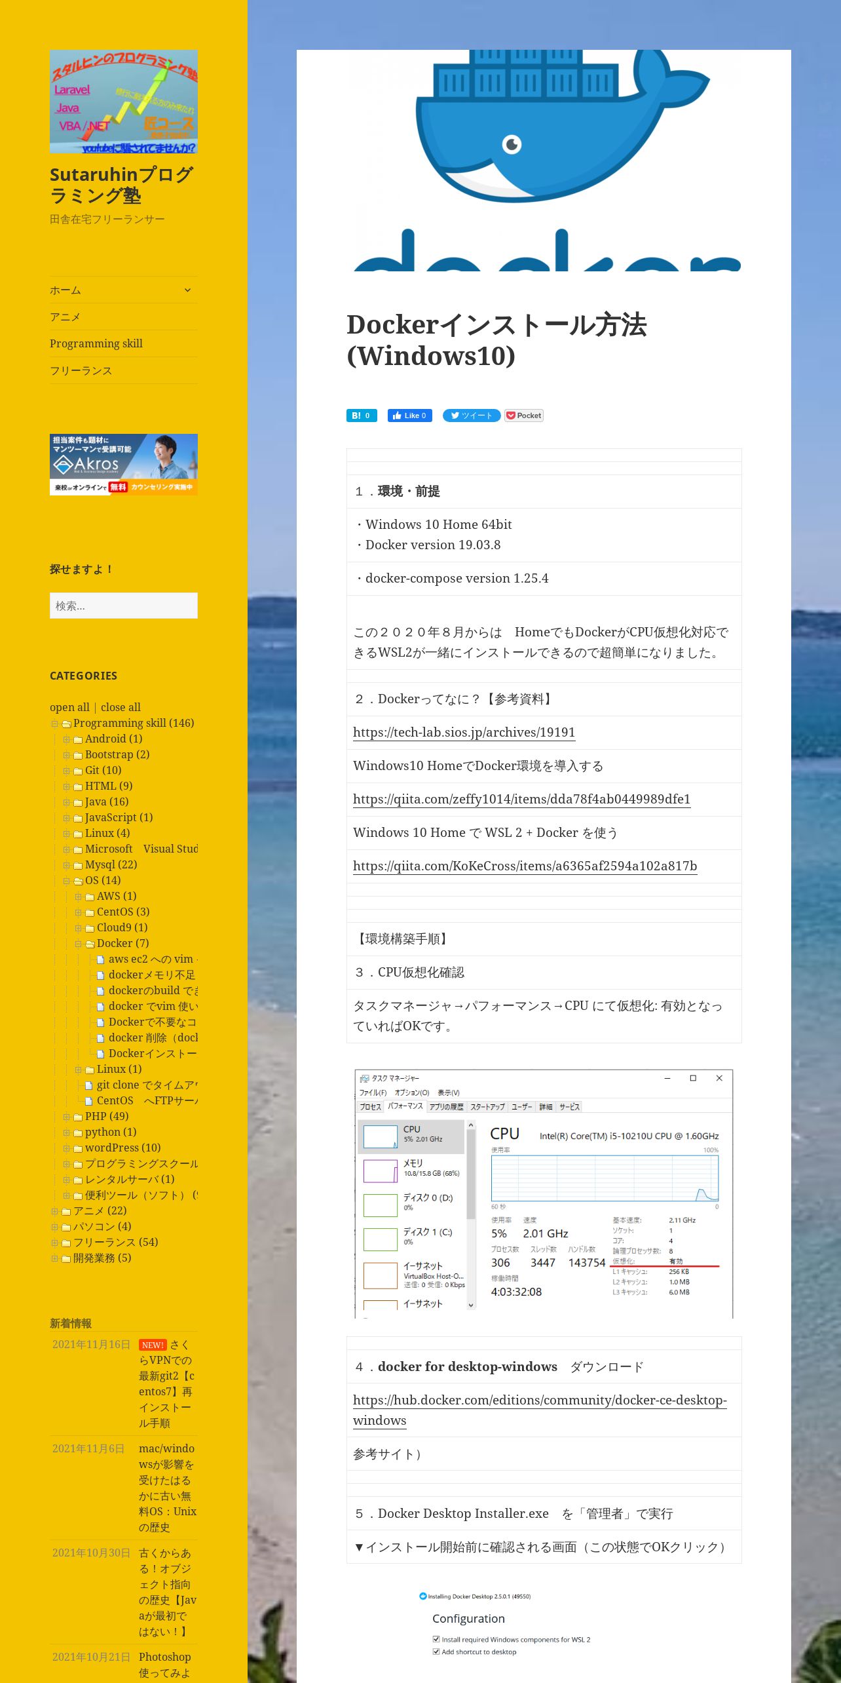
Task: Click the Task Manager screenshot image
Action: 544,1193
